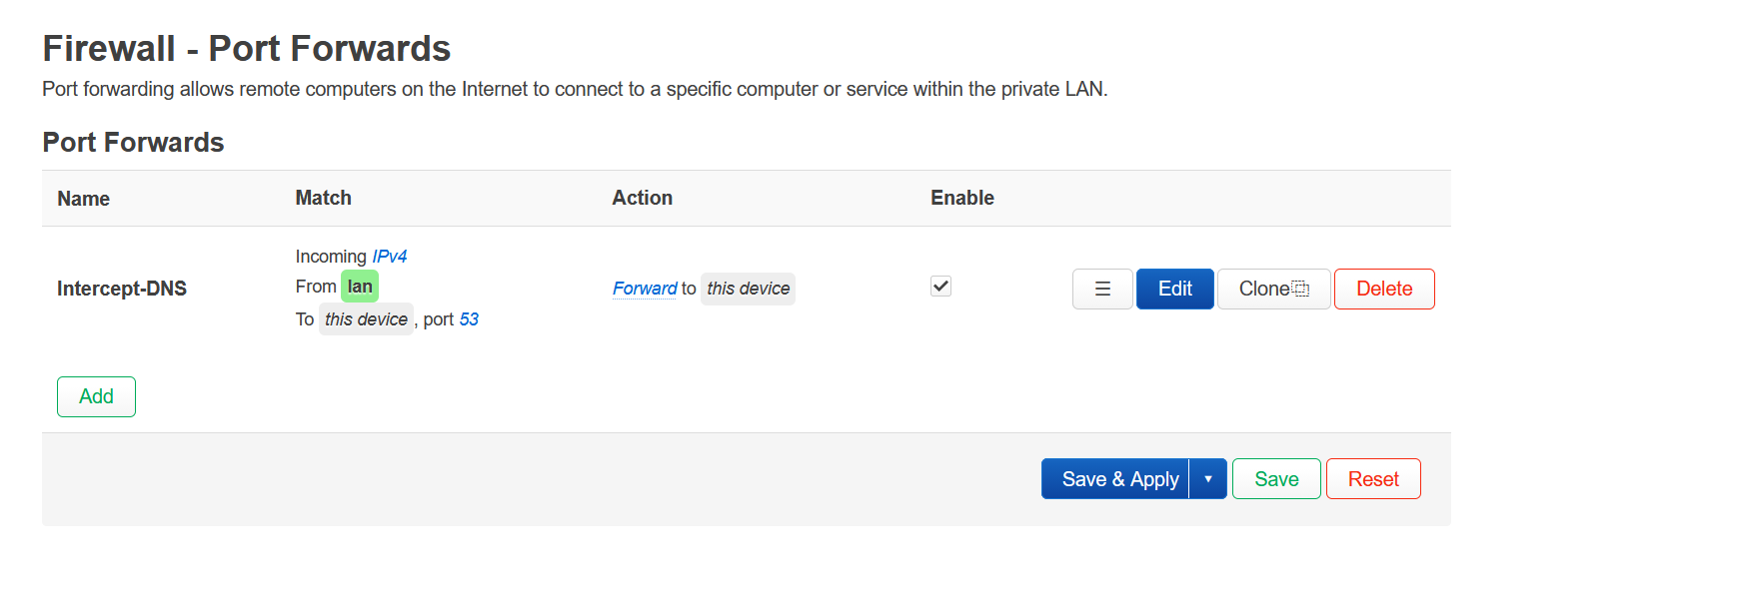This screenshot has height=608, width=1763.
Task: Click the IPv4 link in Match
Action: coord(389,257)
